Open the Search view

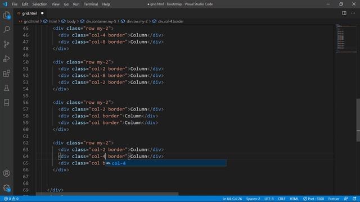pyautogui.click(x=7, y=29)
